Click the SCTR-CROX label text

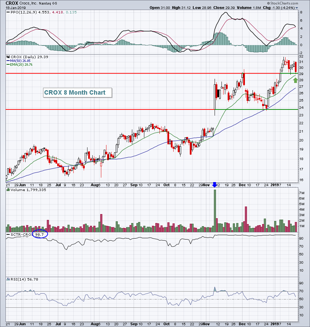click(22, 235)
